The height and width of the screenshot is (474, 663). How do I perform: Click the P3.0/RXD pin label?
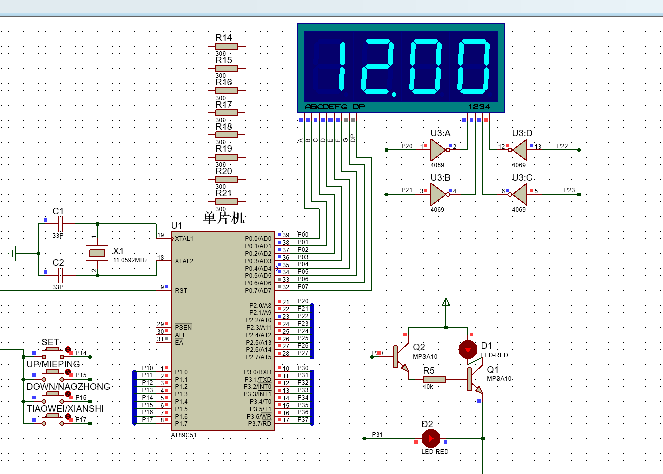(258, 372)
